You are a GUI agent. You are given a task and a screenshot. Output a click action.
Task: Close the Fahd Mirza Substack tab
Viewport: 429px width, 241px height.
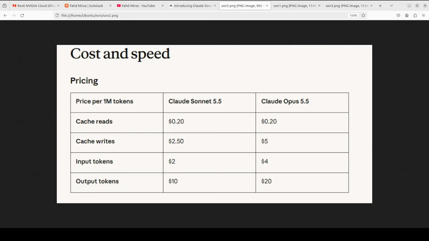(110, 6)
